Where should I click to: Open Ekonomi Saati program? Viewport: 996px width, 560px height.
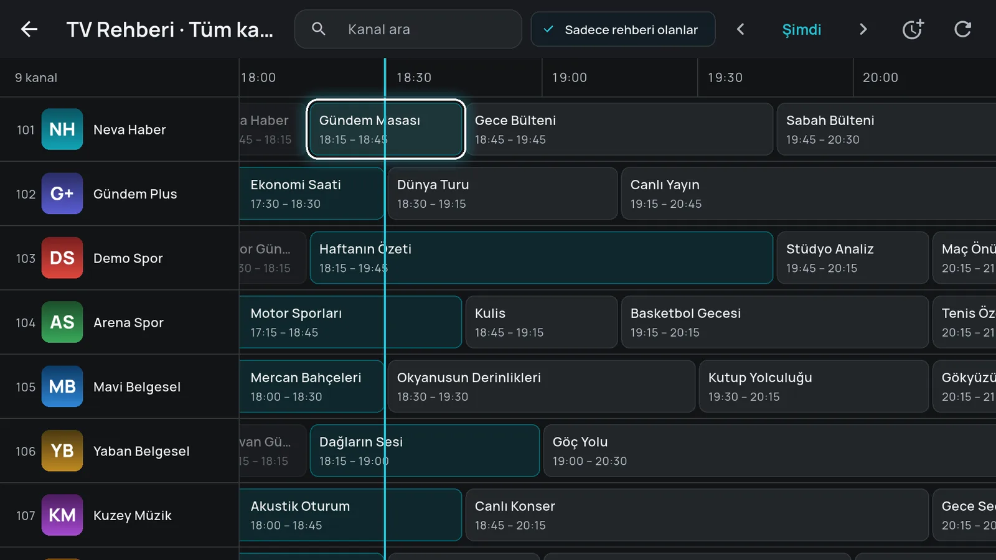311,194
